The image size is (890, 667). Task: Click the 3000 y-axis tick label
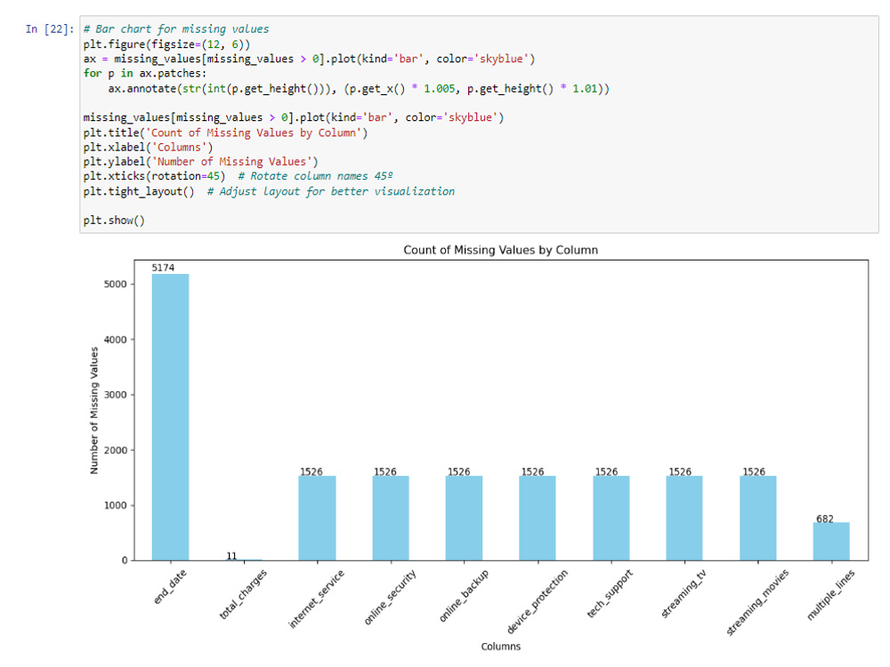(x=115, y=395)
